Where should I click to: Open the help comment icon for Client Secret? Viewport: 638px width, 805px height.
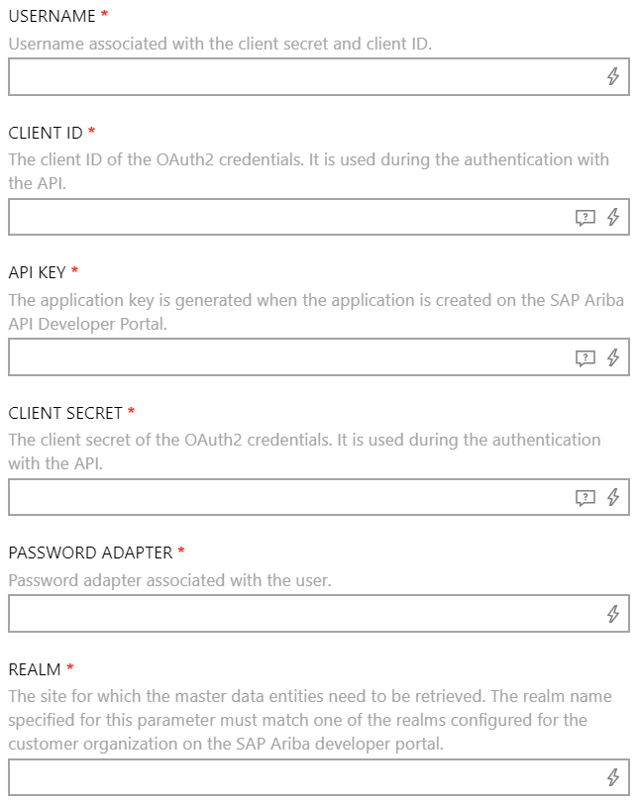(x=585, y=498)
